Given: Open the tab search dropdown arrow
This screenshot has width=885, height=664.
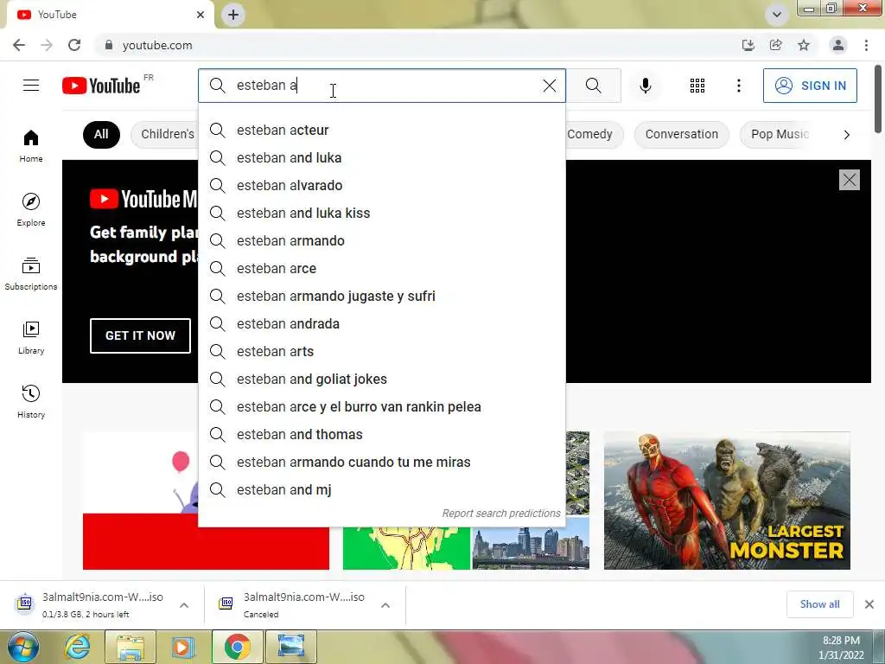Looking at the screenshot, I should [777, 15].
